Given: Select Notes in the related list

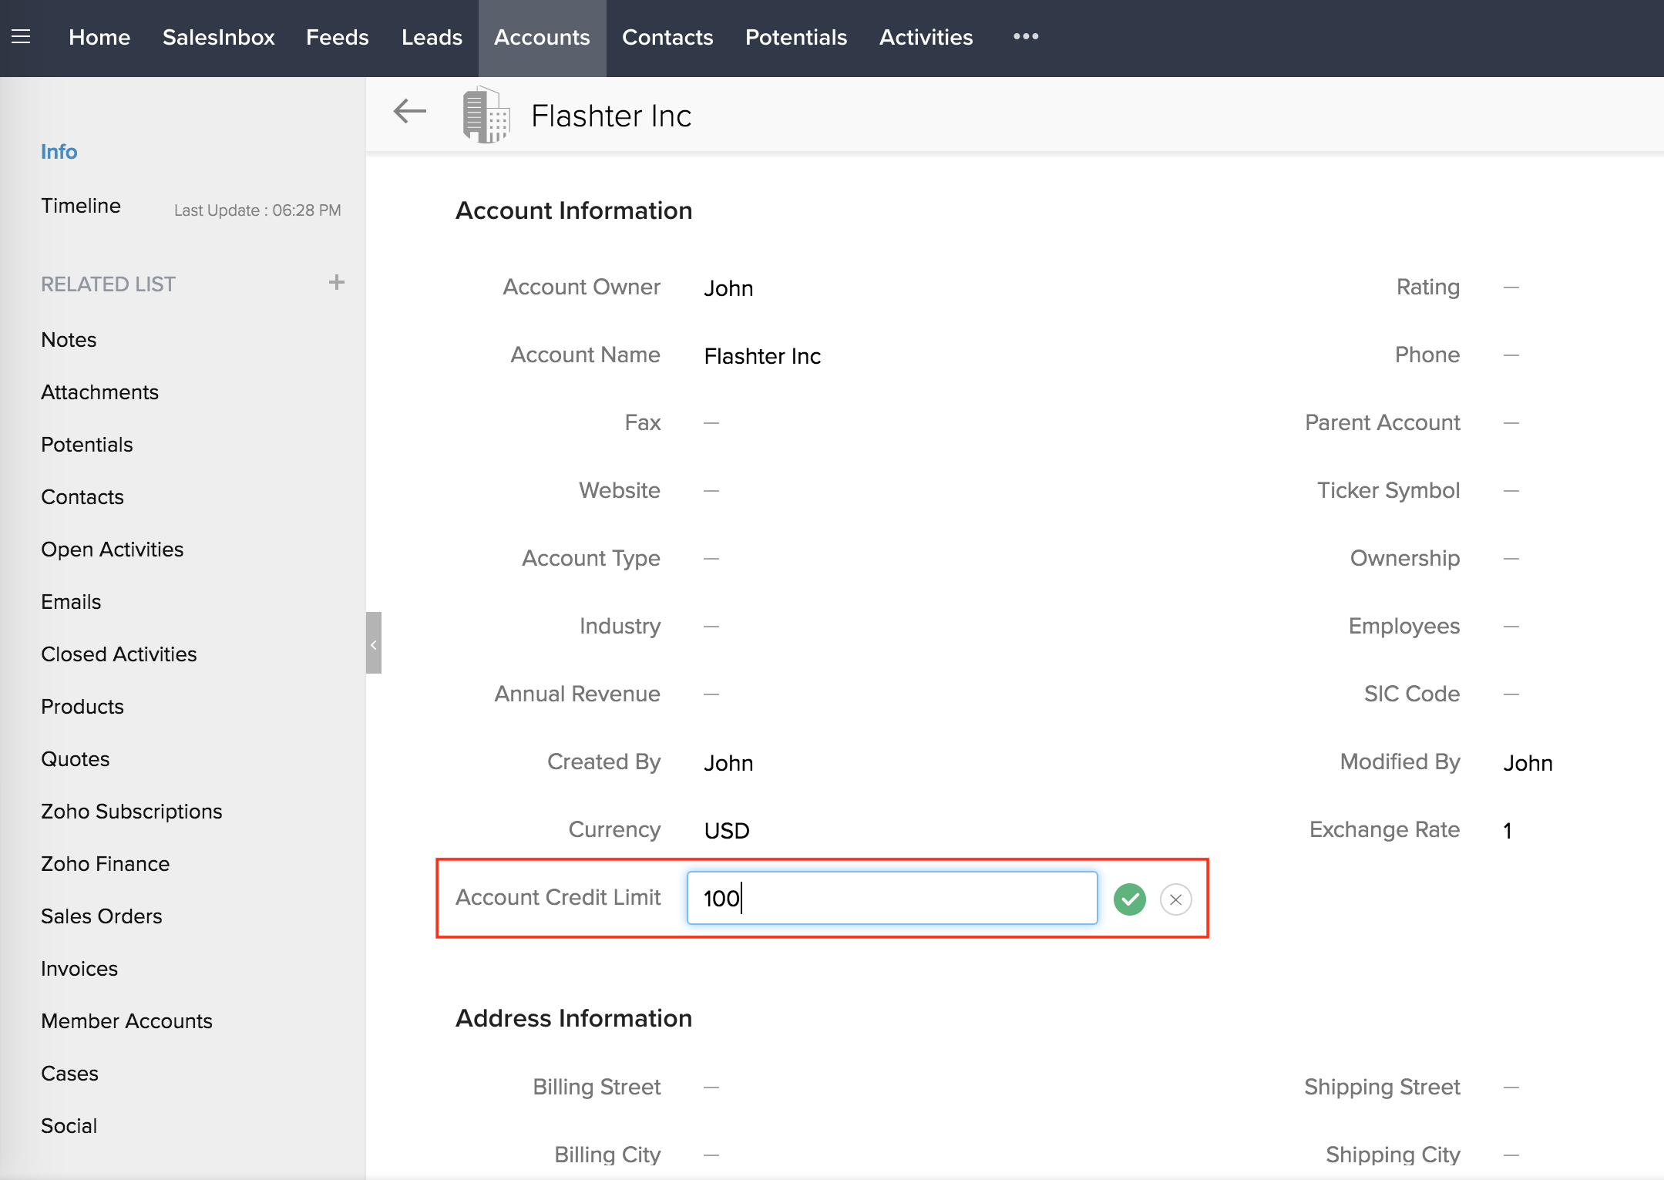Looking at the screenshot, I should [x=69, y=340].
